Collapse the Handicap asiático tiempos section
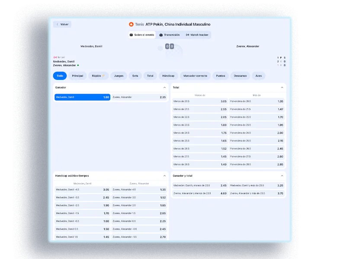Viewport: 340px width, 259px height. [164, 176]
